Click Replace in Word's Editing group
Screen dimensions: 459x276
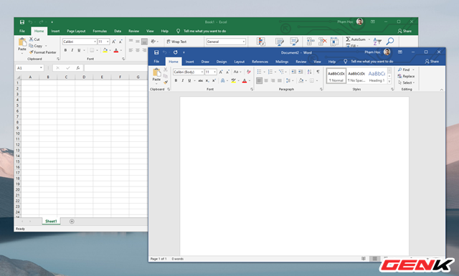(407, 76)
